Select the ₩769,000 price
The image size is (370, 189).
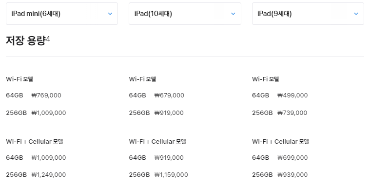[46, 95]
